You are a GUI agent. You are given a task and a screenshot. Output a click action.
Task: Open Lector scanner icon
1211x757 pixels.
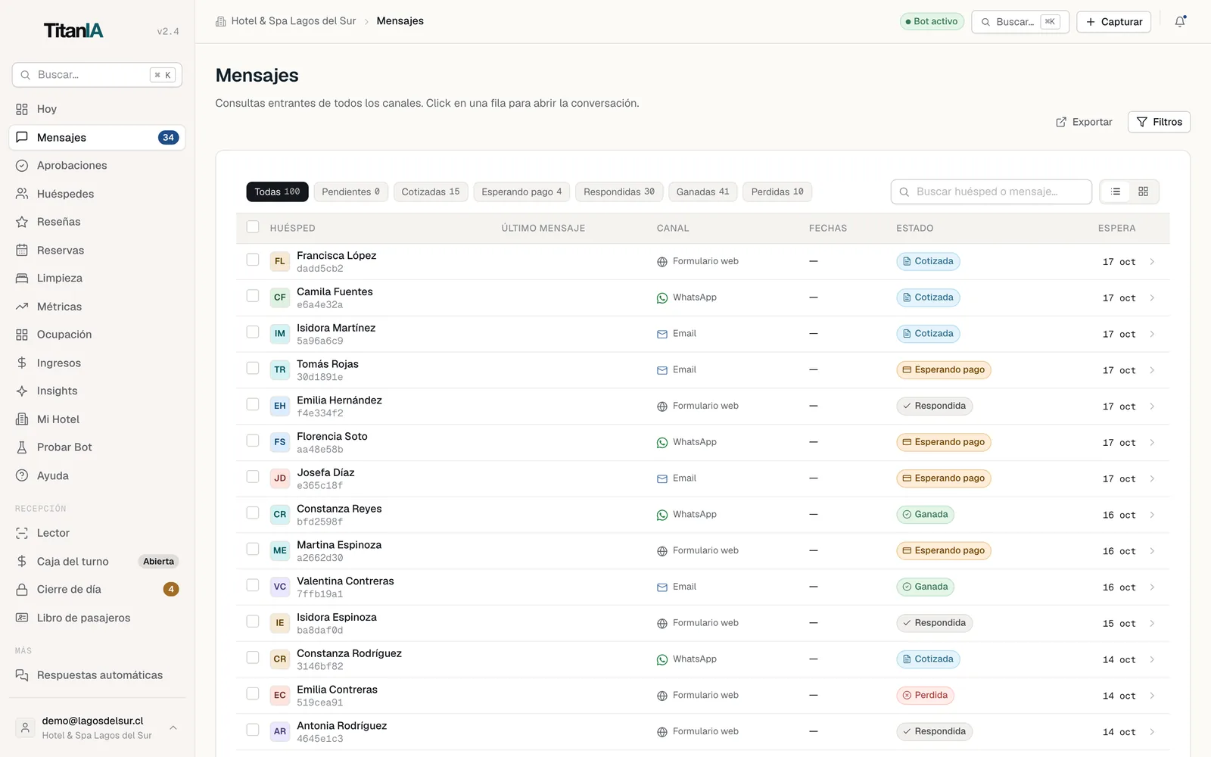[x=22, y=533]
